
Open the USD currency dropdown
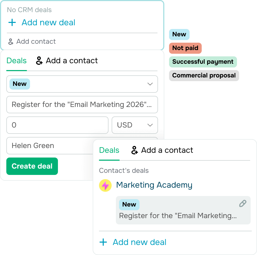(x=135, y=125)
